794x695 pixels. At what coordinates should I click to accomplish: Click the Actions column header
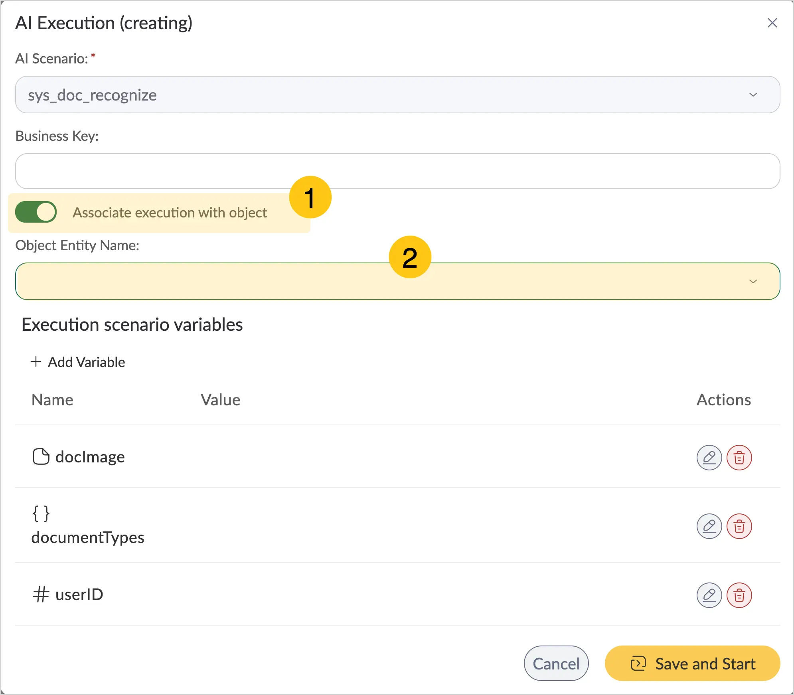(724, 400)
